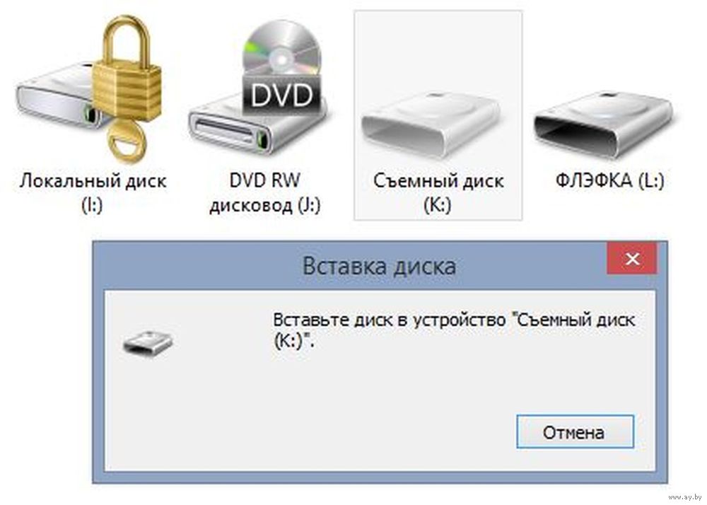Close the Вставка диска dialog

(632, 258)
